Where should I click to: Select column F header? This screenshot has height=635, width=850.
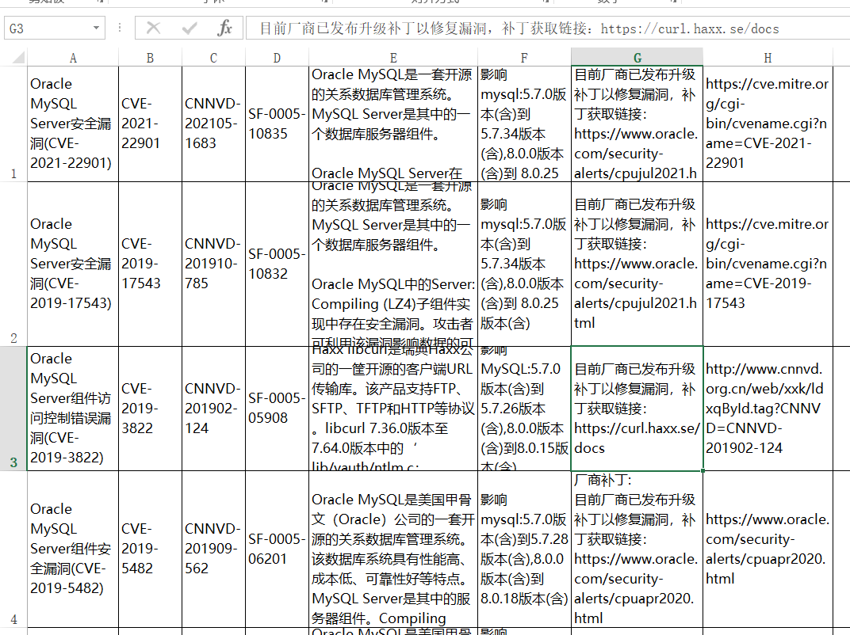click(524, 57)
